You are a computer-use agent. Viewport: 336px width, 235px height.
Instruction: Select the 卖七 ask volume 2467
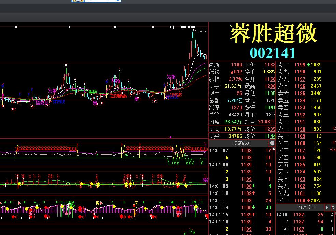316,86
